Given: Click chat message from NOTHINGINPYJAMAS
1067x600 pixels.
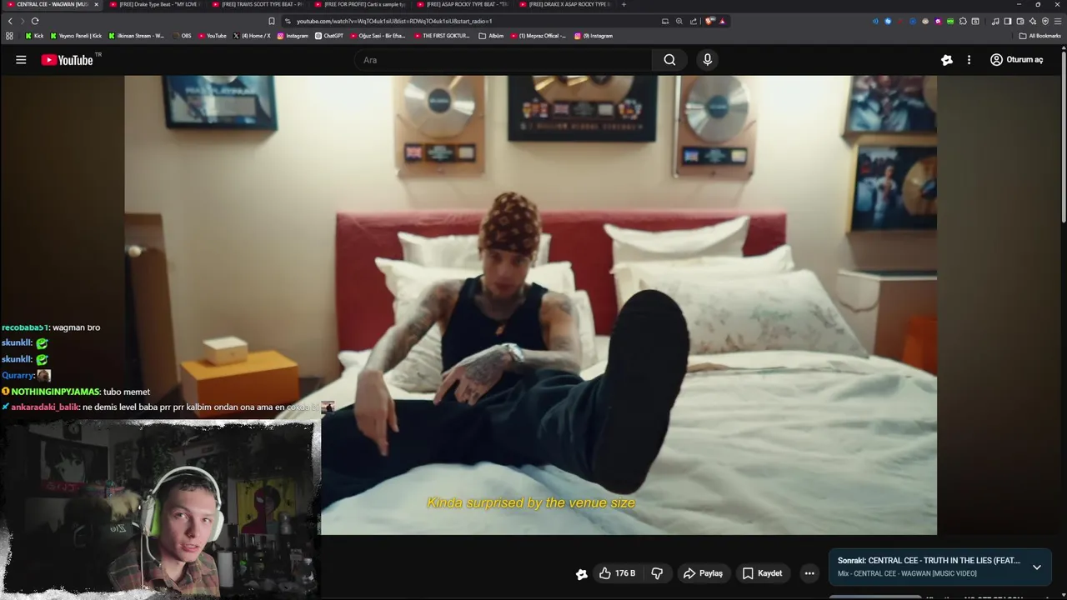Looking at the screenshot, I should [x=76, y=392].
